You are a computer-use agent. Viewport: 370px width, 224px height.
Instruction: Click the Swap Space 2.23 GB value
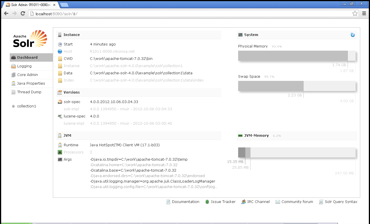(295, 95)
